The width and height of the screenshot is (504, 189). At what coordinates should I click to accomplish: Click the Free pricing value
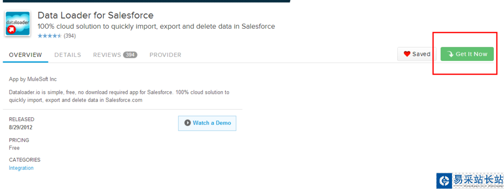pos(14,148)
